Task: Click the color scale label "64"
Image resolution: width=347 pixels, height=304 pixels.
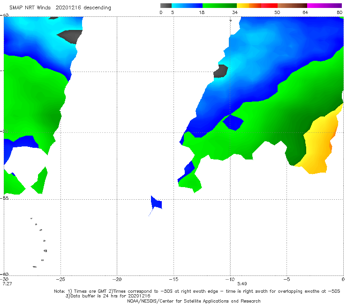Action: [305, 12]
